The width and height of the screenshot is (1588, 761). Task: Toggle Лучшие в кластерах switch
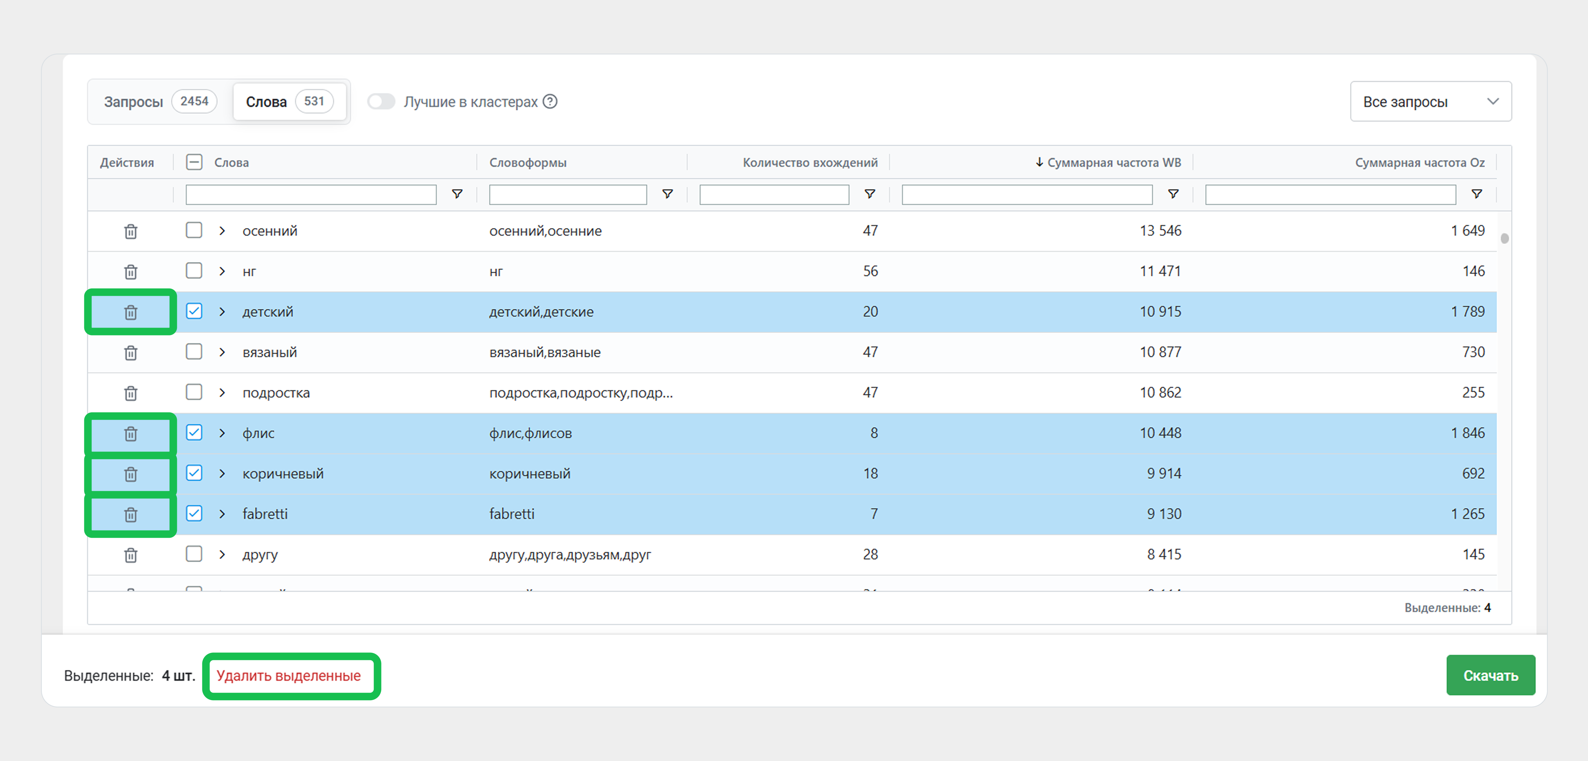381,102
